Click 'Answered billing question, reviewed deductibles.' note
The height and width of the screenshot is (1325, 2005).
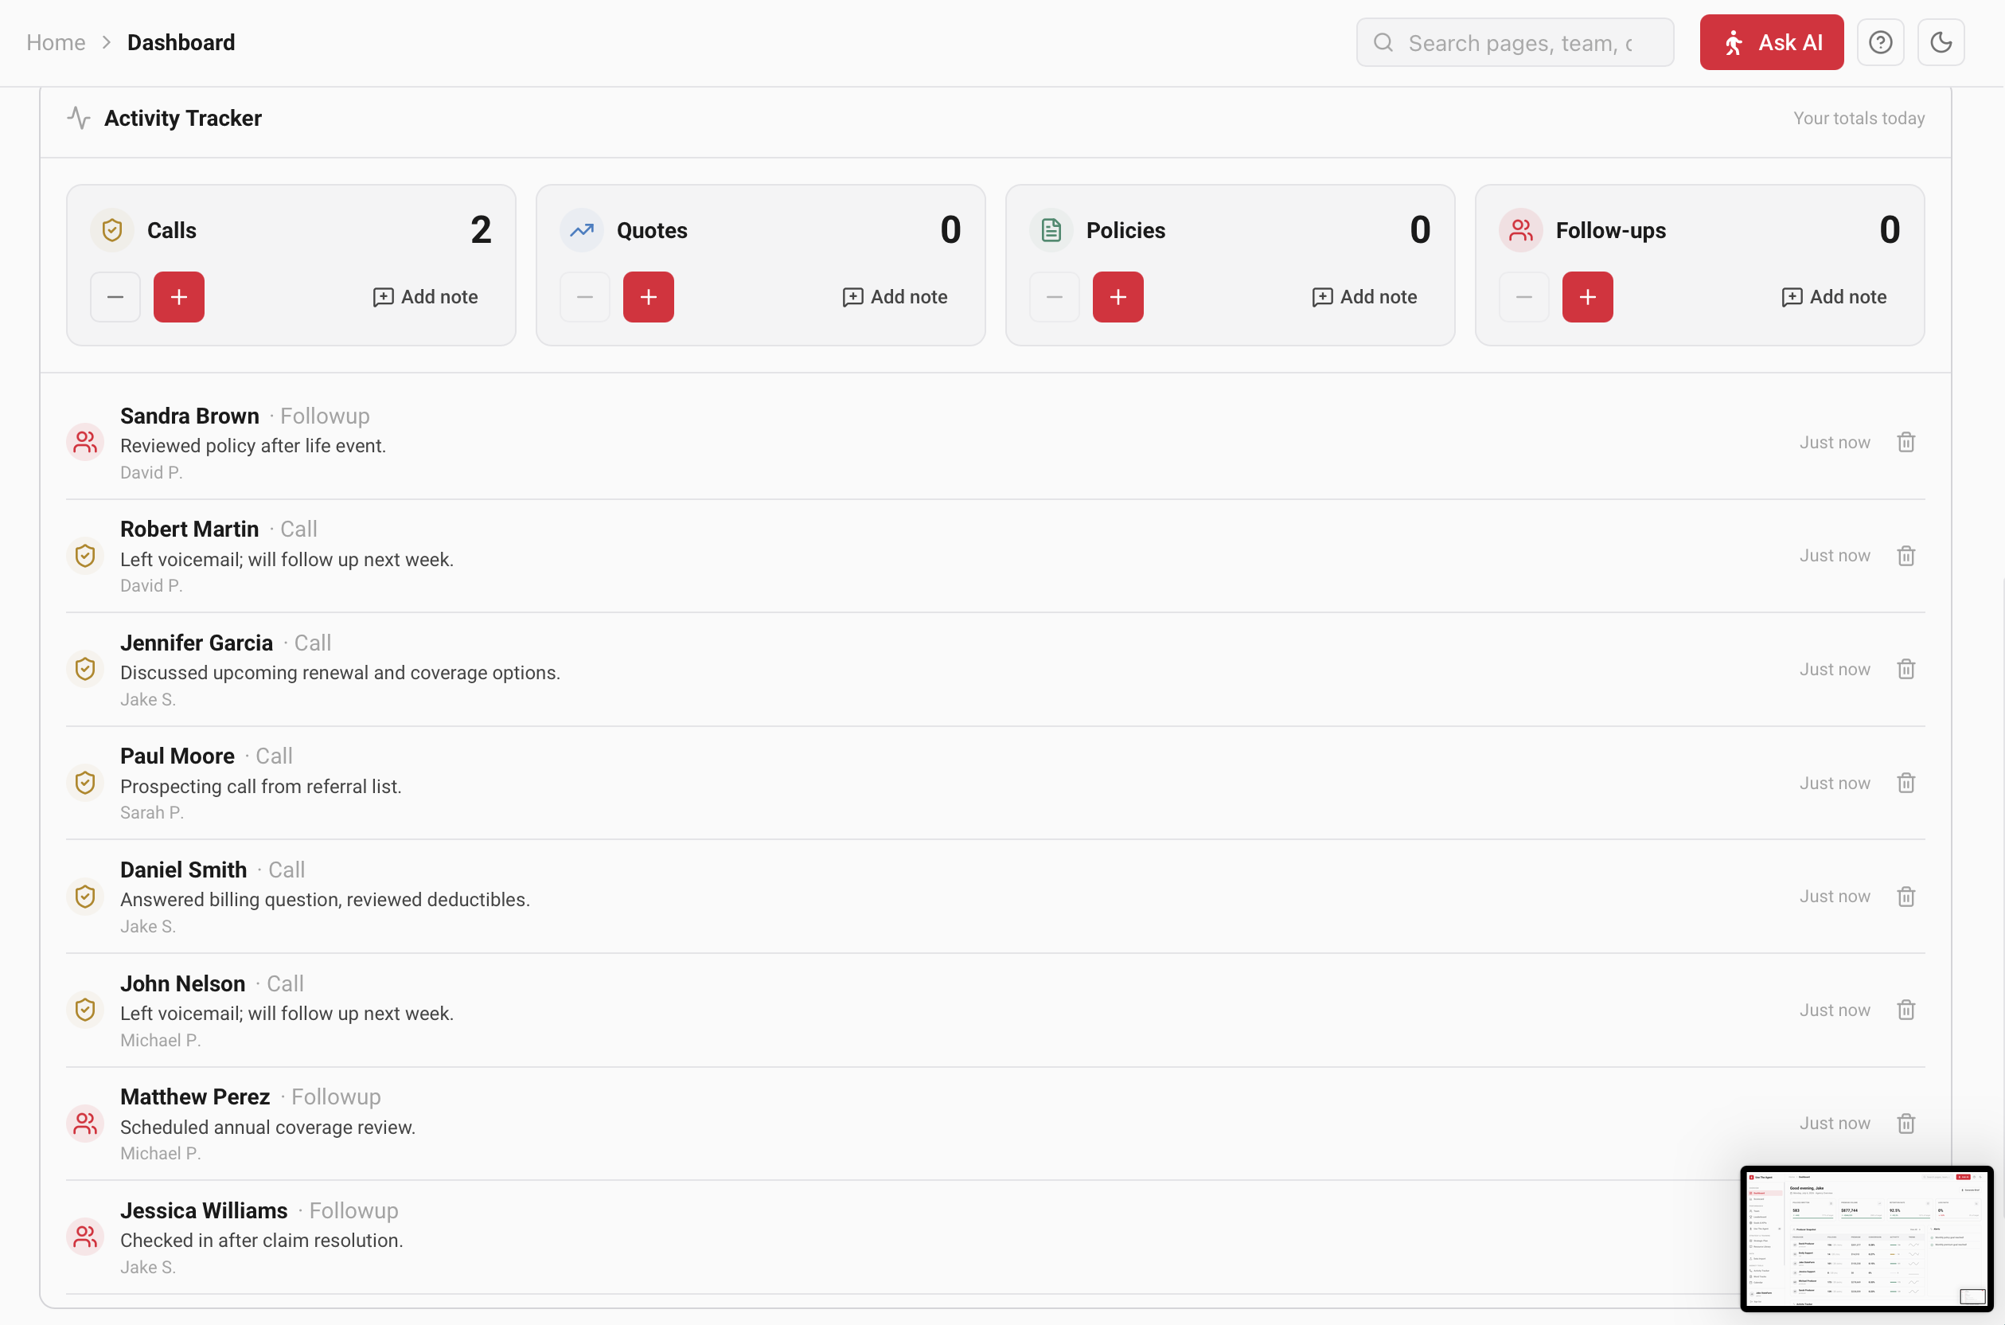click(x=326, y=899)
